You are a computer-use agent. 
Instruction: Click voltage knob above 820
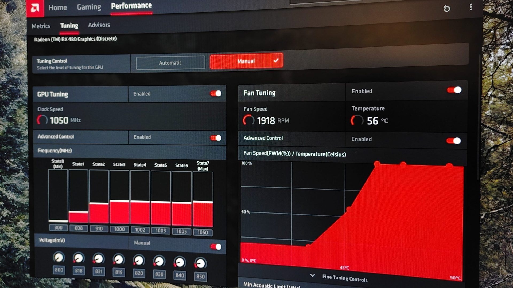139,261
